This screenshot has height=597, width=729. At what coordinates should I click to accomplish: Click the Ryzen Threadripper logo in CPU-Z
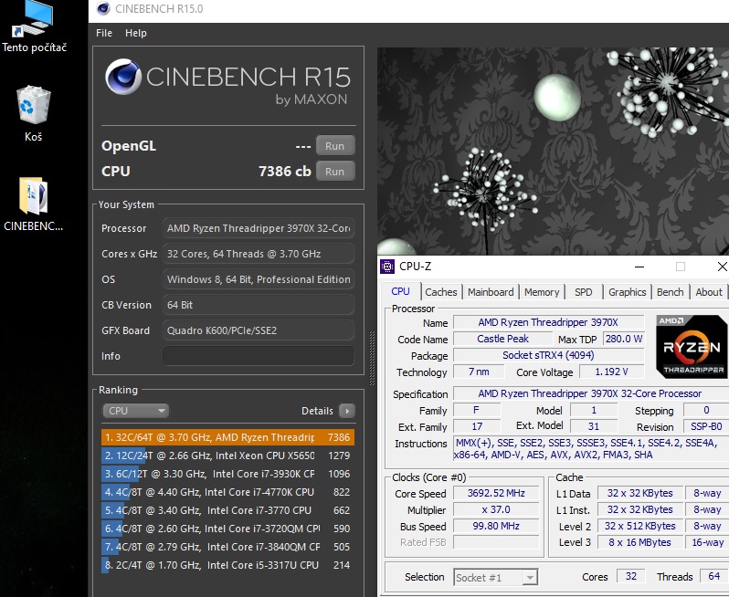click(x=692, y=347)
